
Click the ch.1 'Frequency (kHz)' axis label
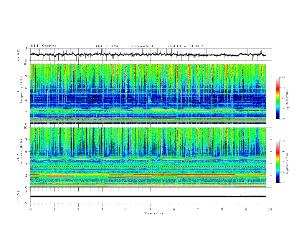point(21,88)
